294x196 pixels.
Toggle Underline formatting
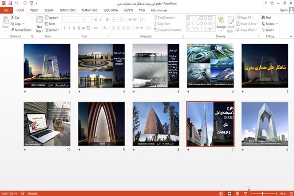(74, 28)
